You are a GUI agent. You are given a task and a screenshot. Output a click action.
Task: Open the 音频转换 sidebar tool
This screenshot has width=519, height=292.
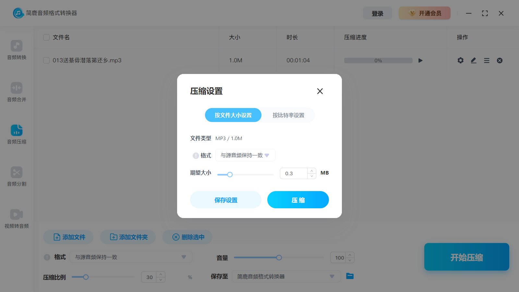click(x=17, y=50)
